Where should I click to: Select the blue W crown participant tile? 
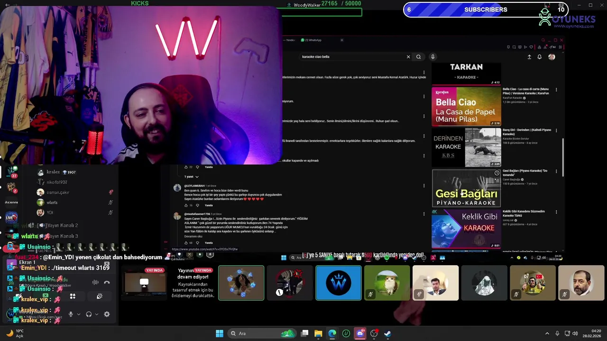point(339,283)
